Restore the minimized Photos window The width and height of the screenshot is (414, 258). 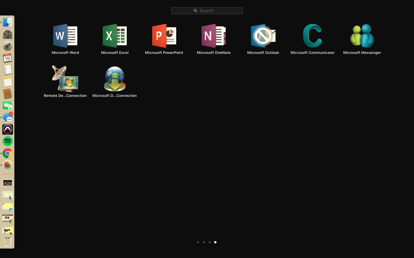7,231
